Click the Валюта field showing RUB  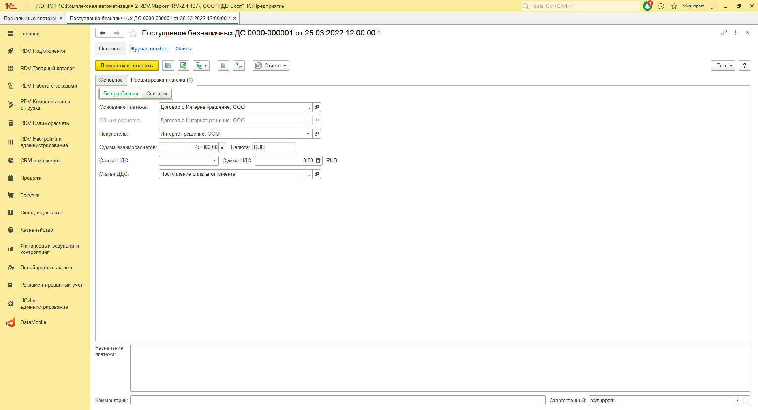click(x=274, y=147)
